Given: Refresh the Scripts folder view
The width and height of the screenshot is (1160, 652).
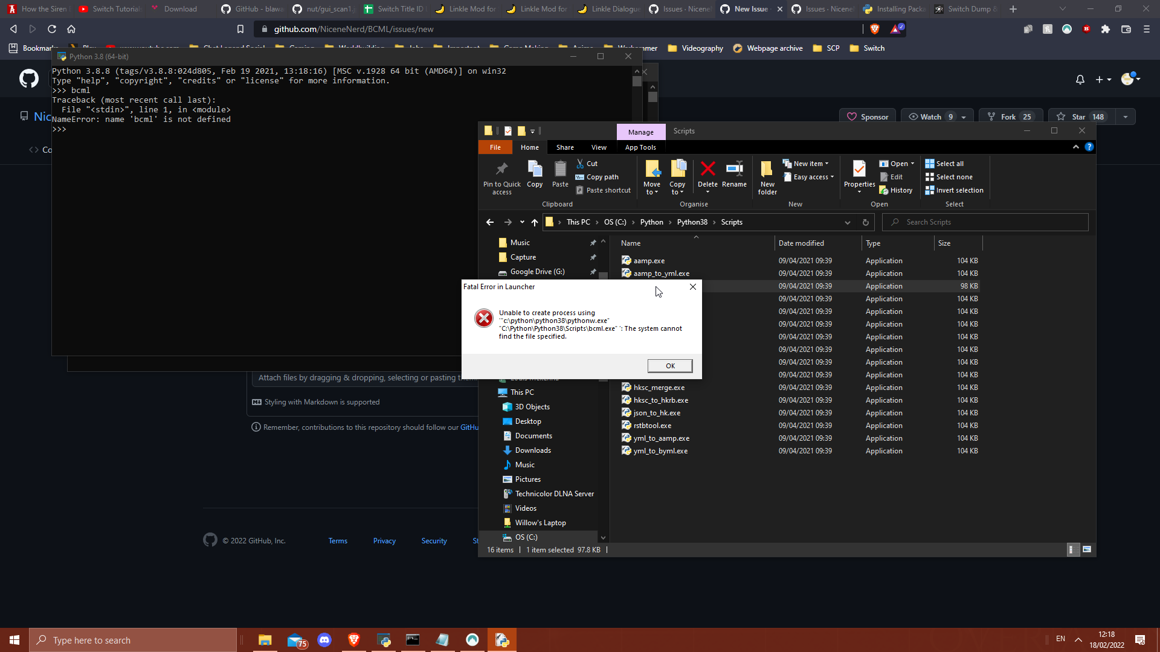Looking at the screenshot, I should (x=866, y=222).
